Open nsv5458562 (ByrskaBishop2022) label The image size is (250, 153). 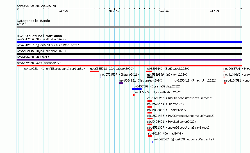coord(156,86)
